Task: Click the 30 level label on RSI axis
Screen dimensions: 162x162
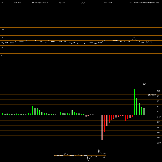Action: coord(2,48)
